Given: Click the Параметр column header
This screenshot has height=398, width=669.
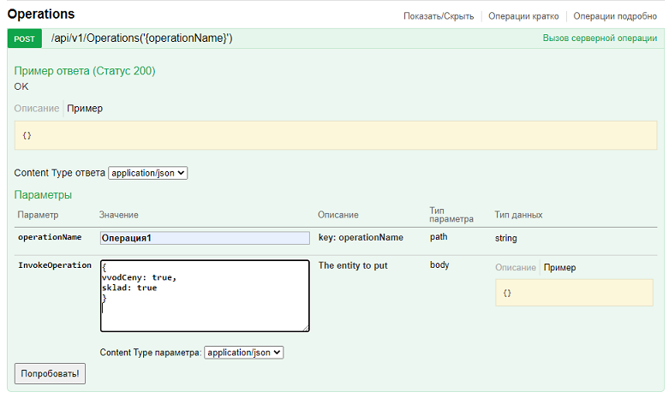Looking at the screenshot, I should tap(38, 215).
